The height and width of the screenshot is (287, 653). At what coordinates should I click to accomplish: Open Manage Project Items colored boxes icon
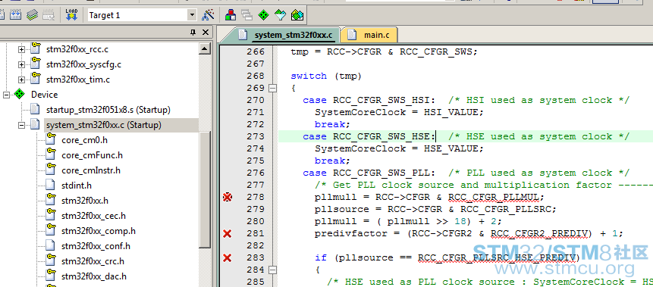(231, 15)
